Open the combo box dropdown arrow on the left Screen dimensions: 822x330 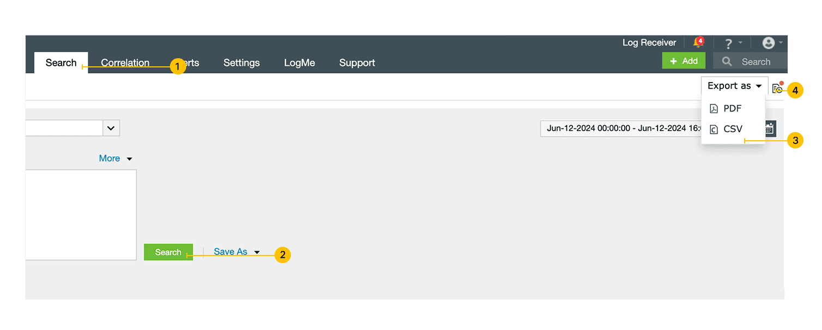coord(111,128)
